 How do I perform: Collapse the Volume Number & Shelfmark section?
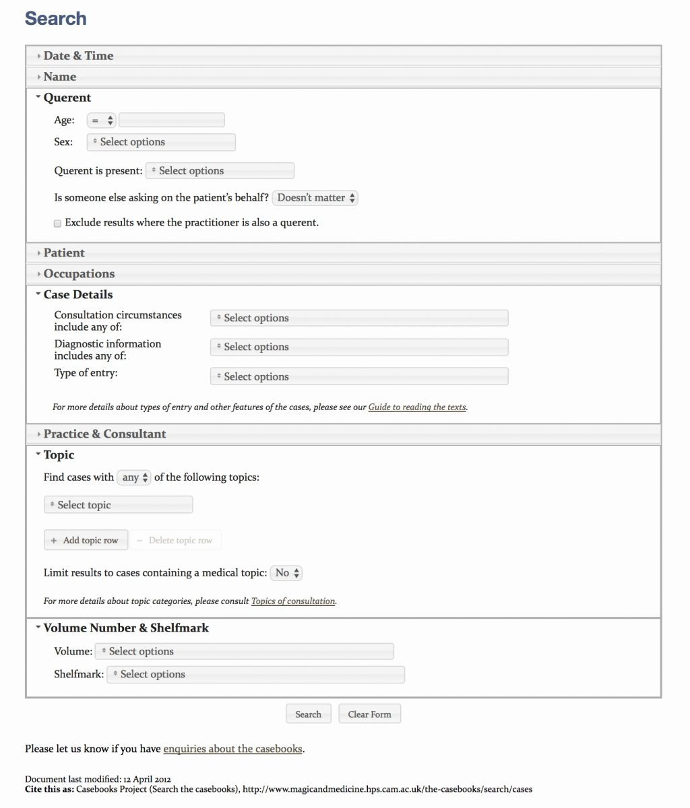click(x=126, y=628)
